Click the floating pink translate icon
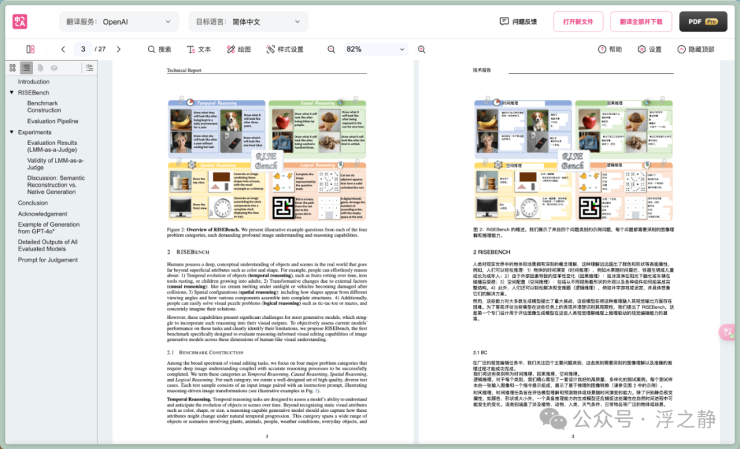740x449 pixels. (728, 332)
